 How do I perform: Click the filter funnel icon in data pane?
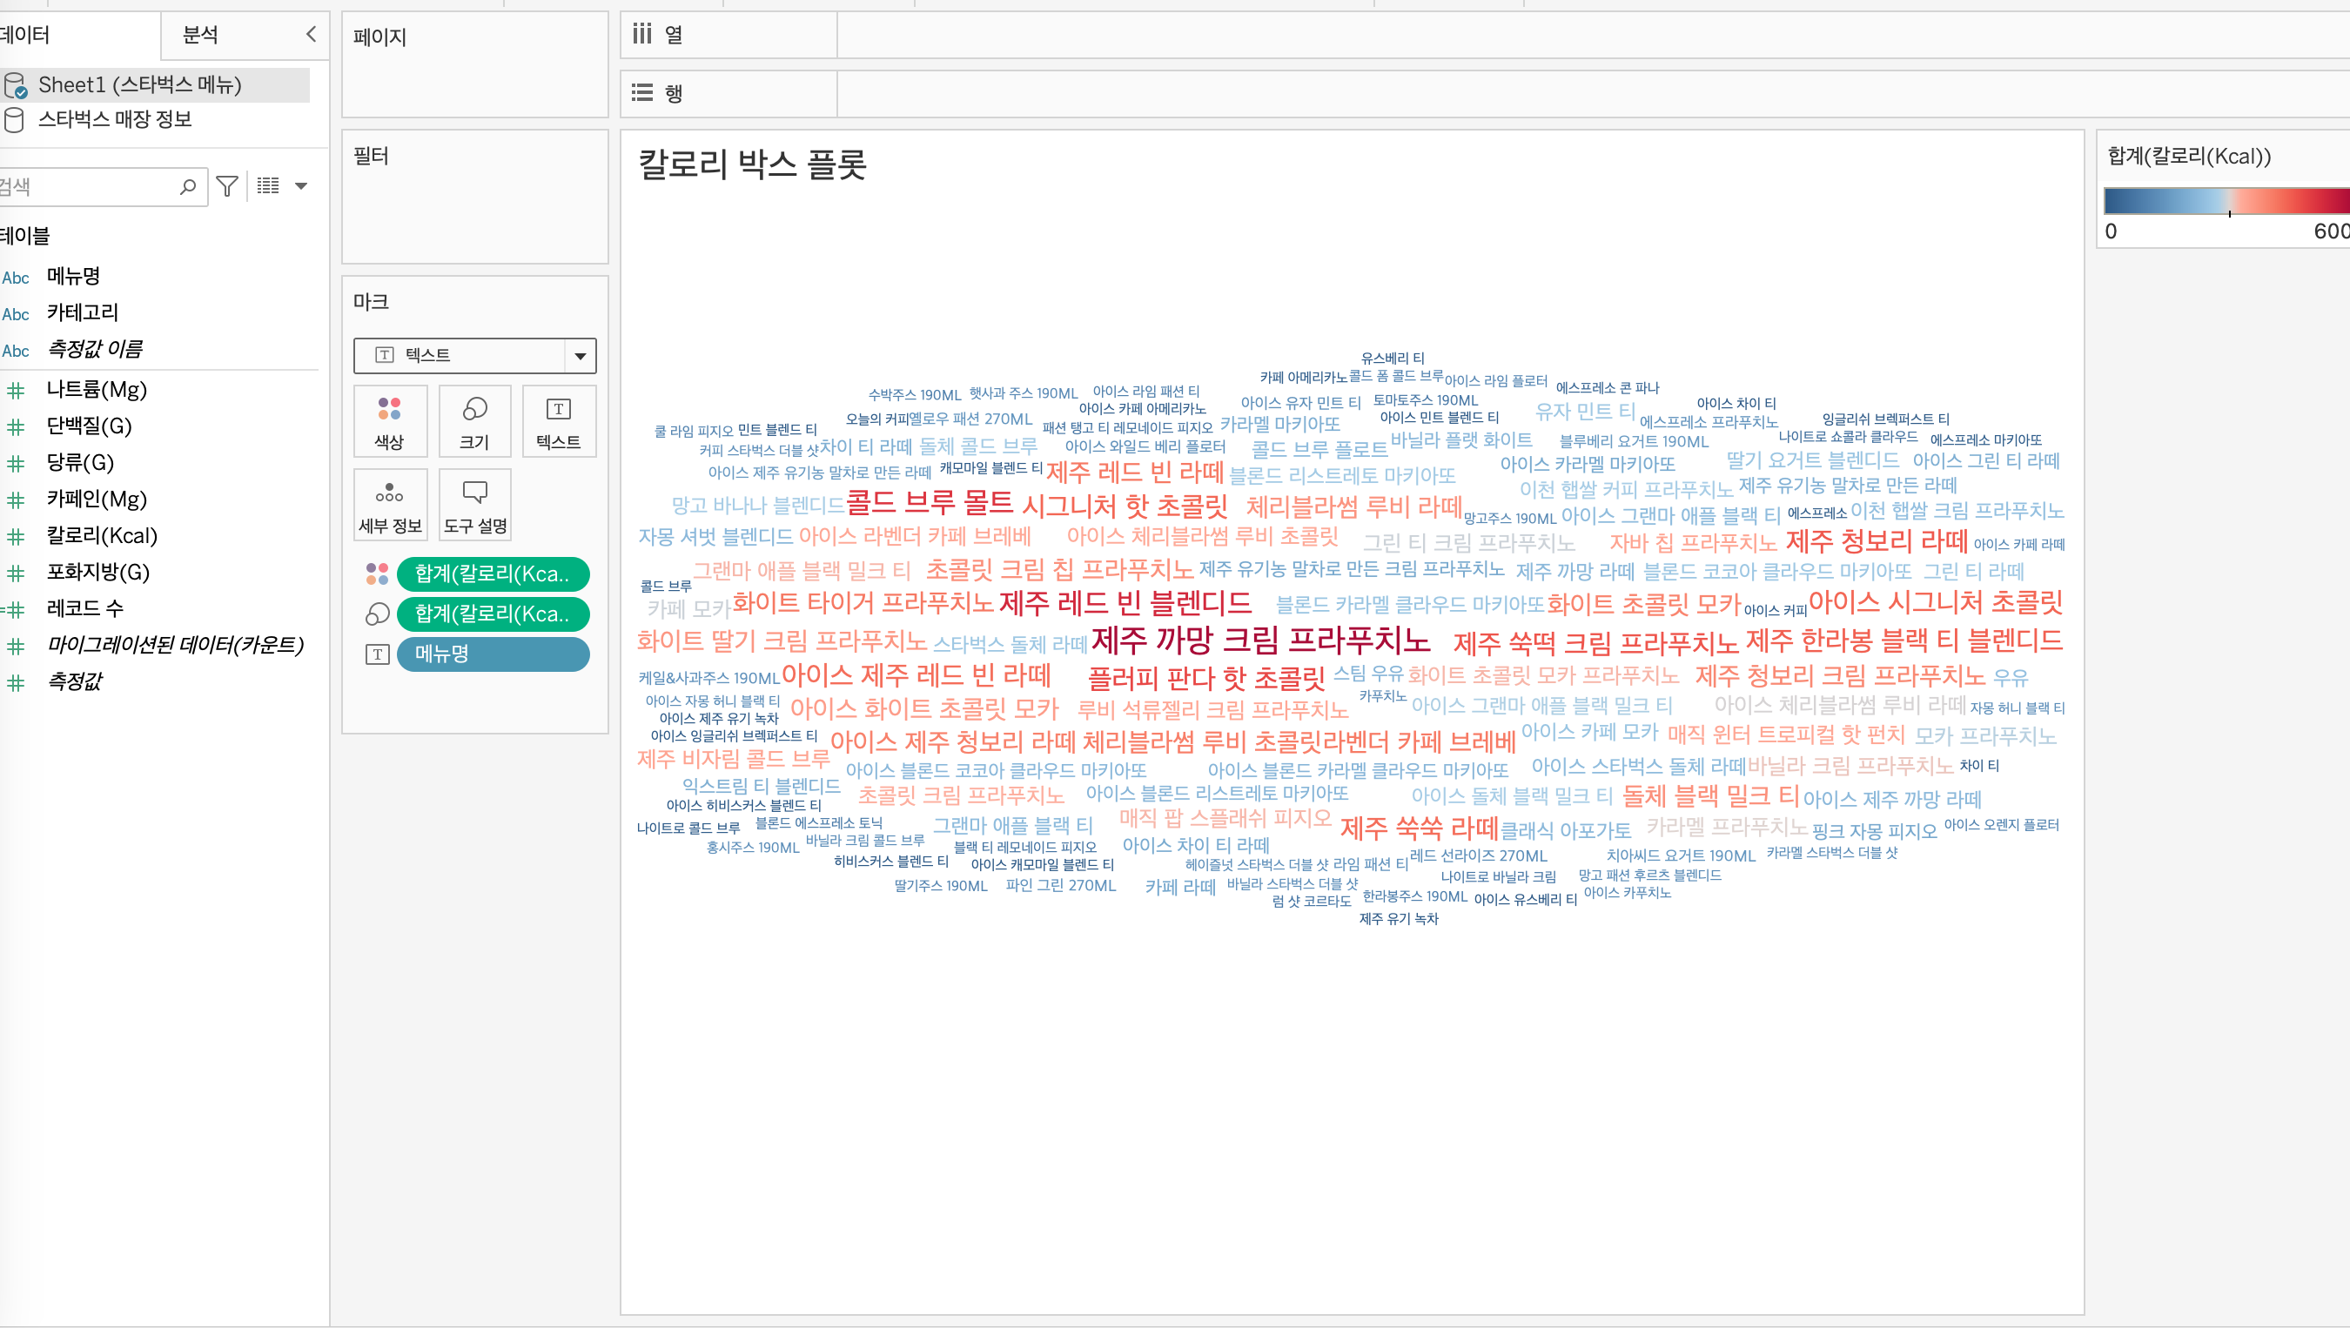[x=227, y=186]
